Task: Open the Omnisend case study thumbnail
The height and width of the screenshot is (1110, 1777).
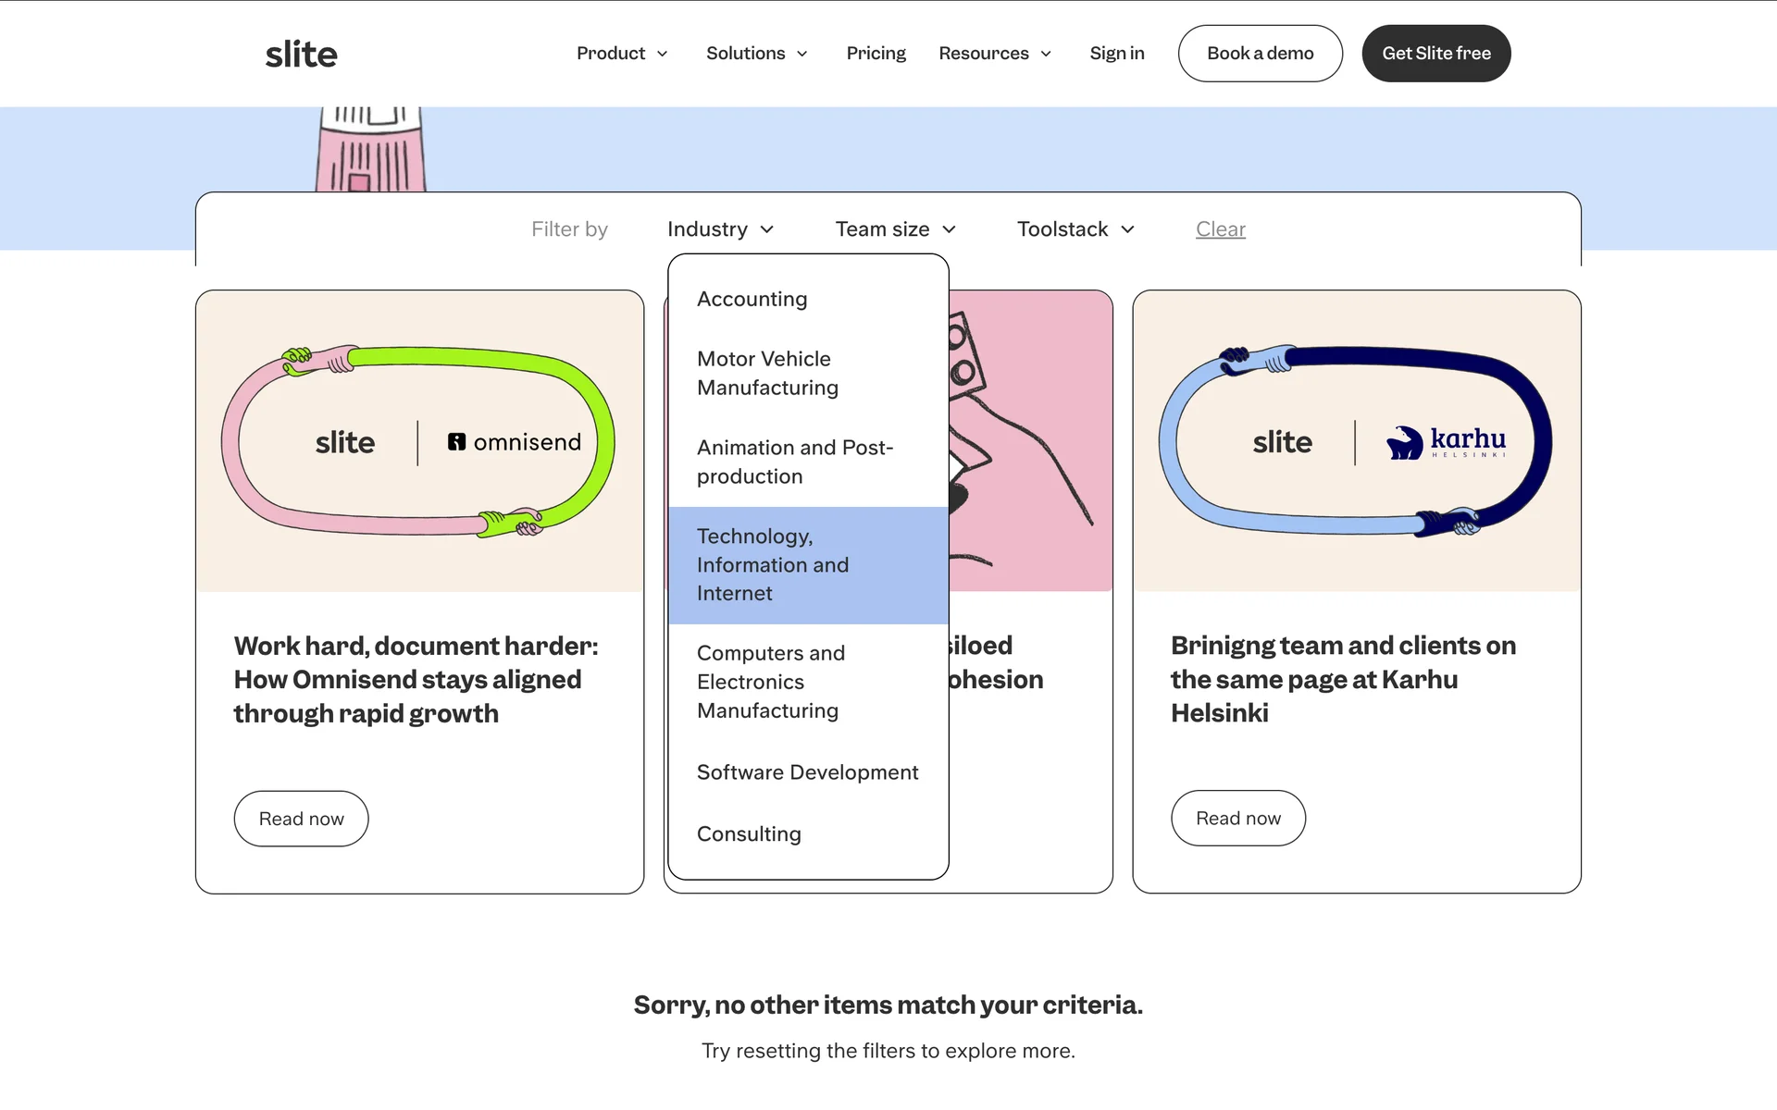Action: coord(419,441)
